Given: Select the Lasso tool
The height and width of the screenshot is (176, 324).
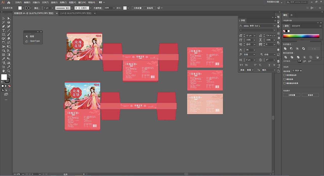Looking at the screenshot, I should click(x=9, y=22).
